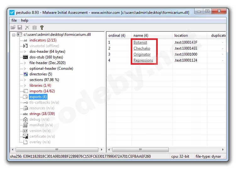
Task: Click the root file node icon
Action: pos(19,35)
